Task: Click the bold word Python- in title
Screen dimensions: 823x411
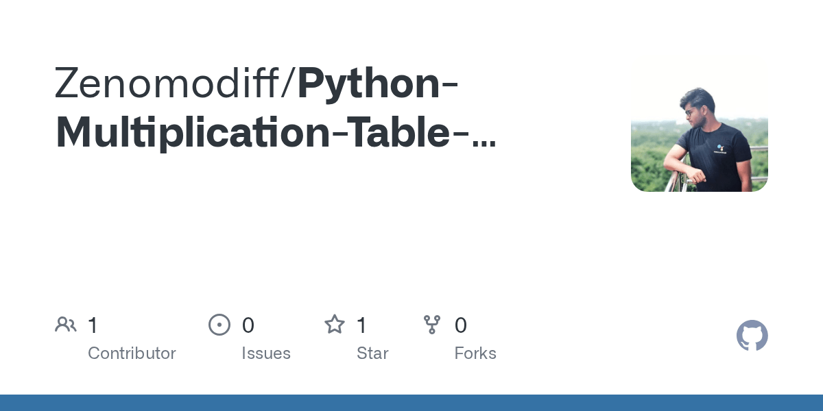Action: click(379, 84)
